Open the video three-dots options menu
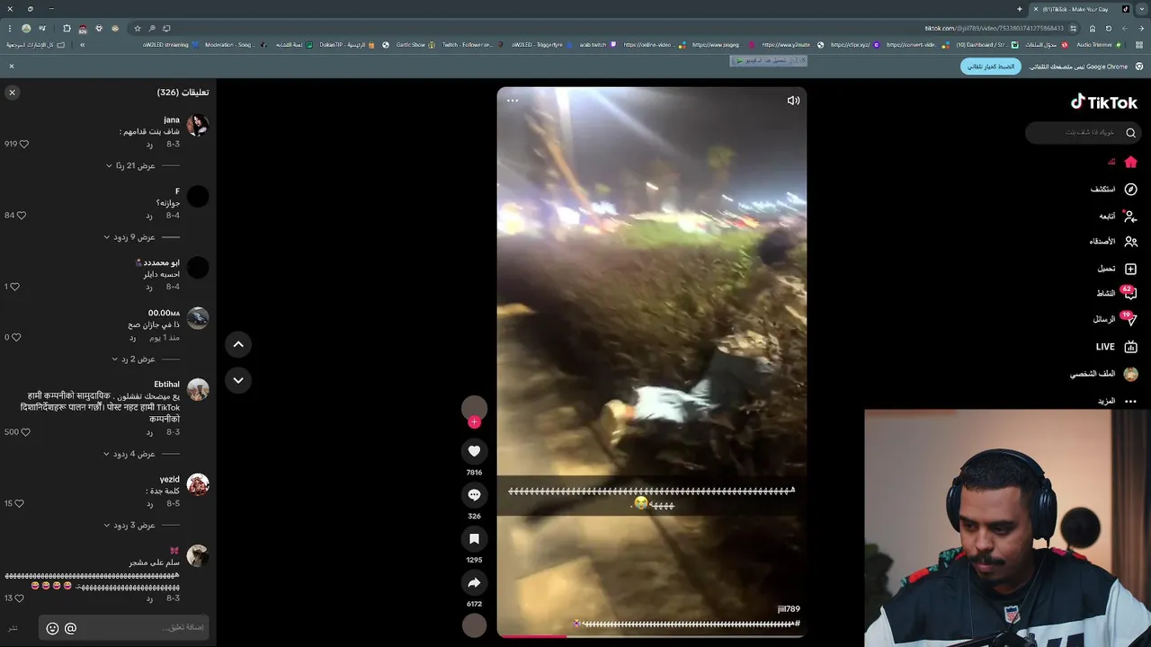1151x647 pixels. coord(513,101)
